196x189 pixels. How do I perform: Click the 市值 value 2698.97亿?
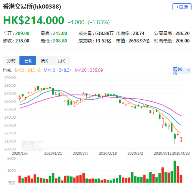(139, 41)
